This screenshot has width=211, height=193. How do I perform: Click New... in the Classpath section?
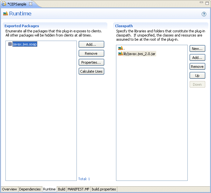(x=197, y=49)
